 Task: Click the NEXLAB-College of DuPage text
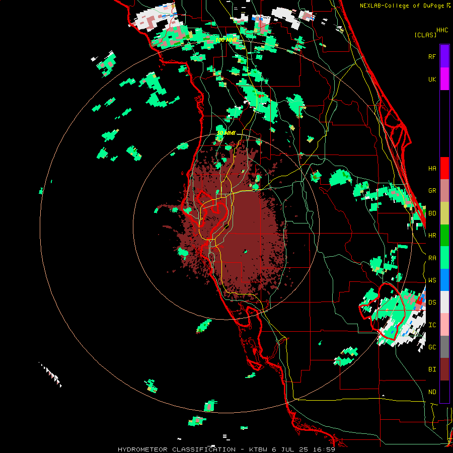pos(402,6)
